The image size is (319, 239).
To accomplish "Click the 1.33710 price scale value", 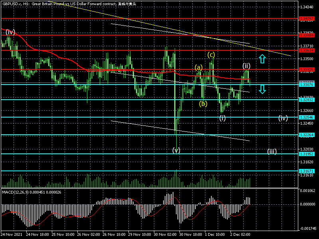I will [307, 46].
